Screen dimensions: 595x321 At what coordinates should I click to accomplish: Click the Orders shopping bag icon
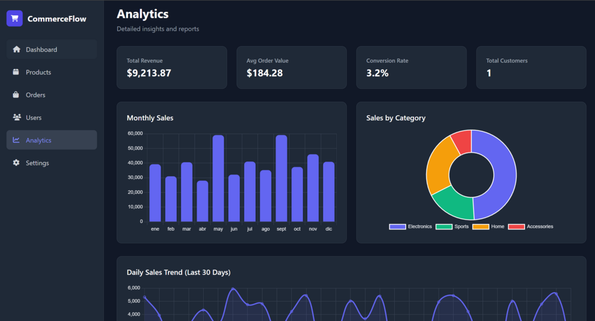coord(16,95)
